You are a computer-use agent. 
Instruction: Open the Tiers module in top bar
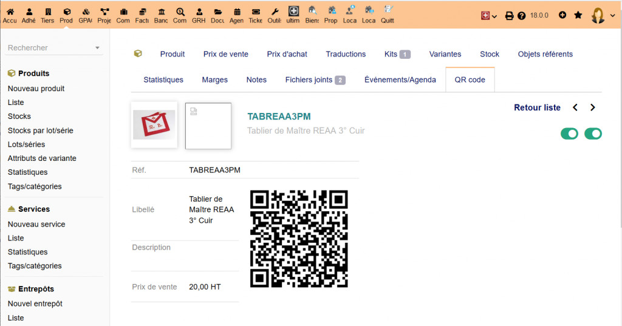tap(47, 15)
